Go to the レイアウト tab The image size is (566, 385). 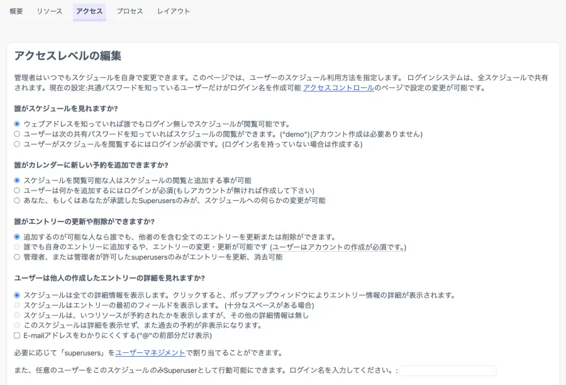pos(174,11)
